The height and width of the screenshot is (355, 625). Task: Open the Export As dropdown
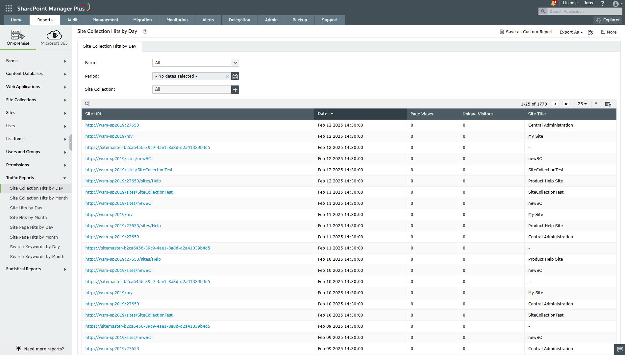[571, 32]
